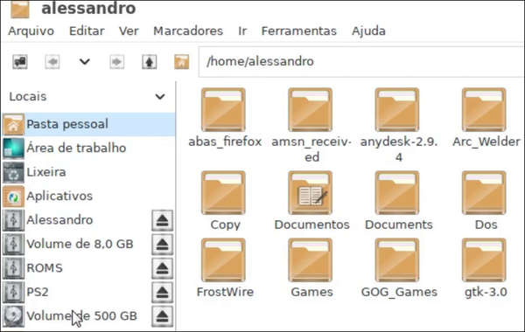Select Pasta pessoal in sidebar
Screen dimensions: 525x332
click(88, 124)
